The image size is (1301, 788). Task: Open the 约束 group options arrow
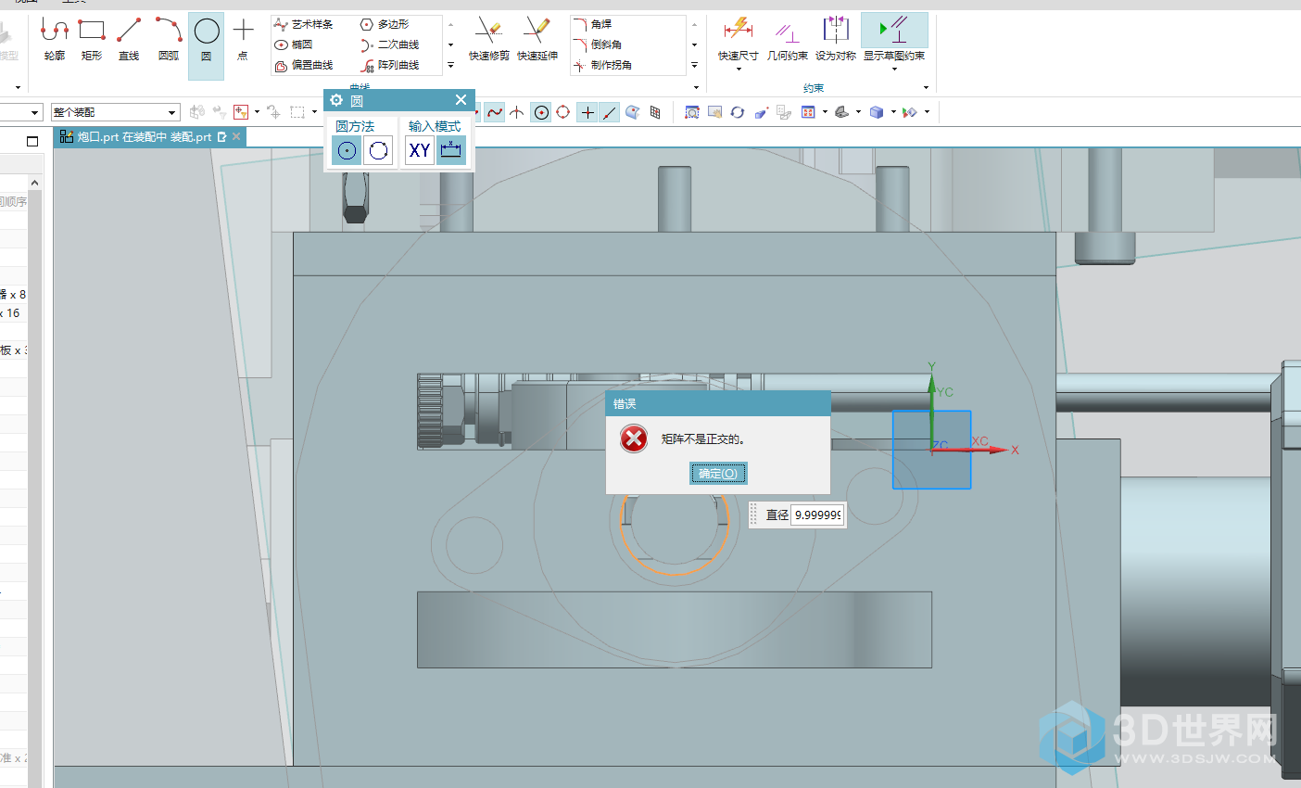(x=926, y=88)
